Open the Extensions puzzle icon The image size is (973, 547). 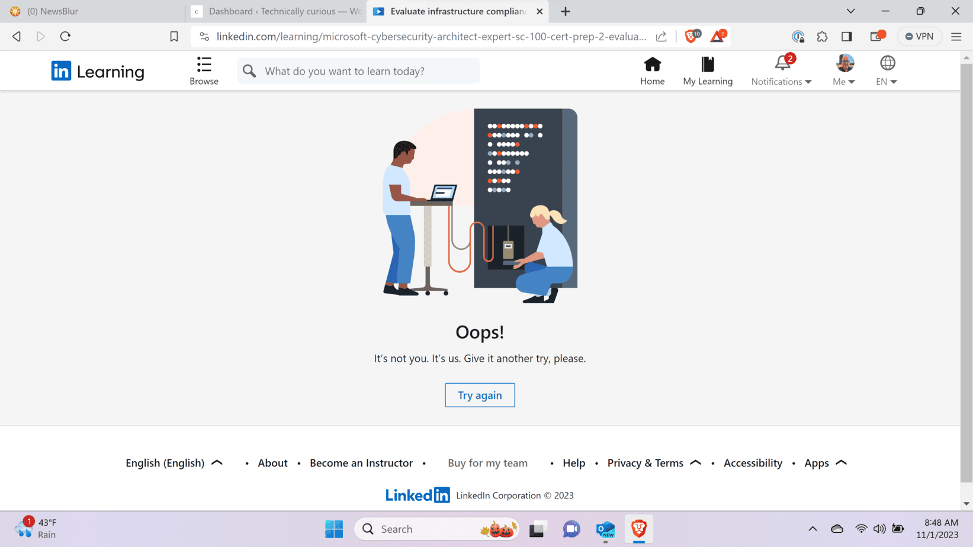point(822,37)
